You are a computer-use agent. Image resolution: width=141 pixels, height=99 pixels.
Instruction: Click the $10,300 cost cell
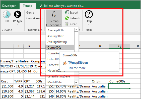point(7,91)
